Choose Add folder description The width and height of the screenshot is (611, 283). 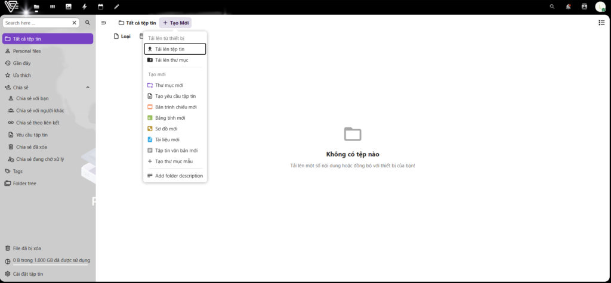point(175,176)
